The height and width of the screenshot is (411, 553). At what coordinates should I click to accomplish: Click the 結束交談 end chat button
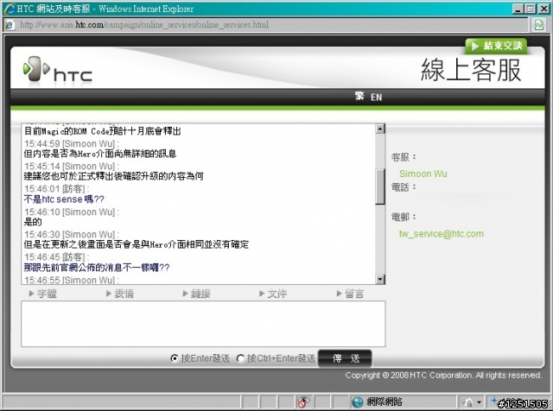496,46
